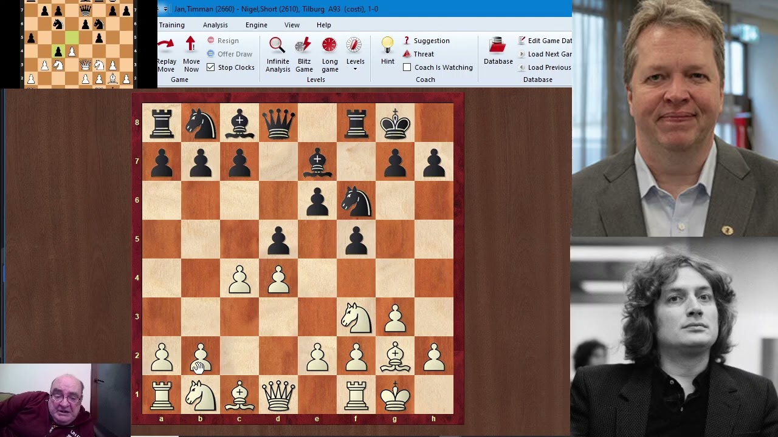Click the empty e4 square
778x437 pixels.
click(317, 278)
